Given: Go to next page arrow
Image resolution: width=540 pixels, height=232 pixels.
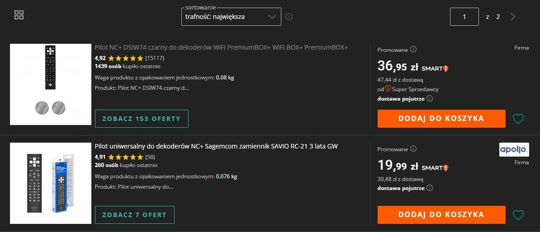Looking at the screenshot, I should click(x=513, y=17).
